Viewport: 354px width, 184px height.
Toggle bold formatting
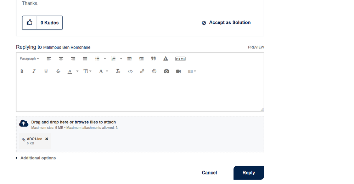point(22,71)
